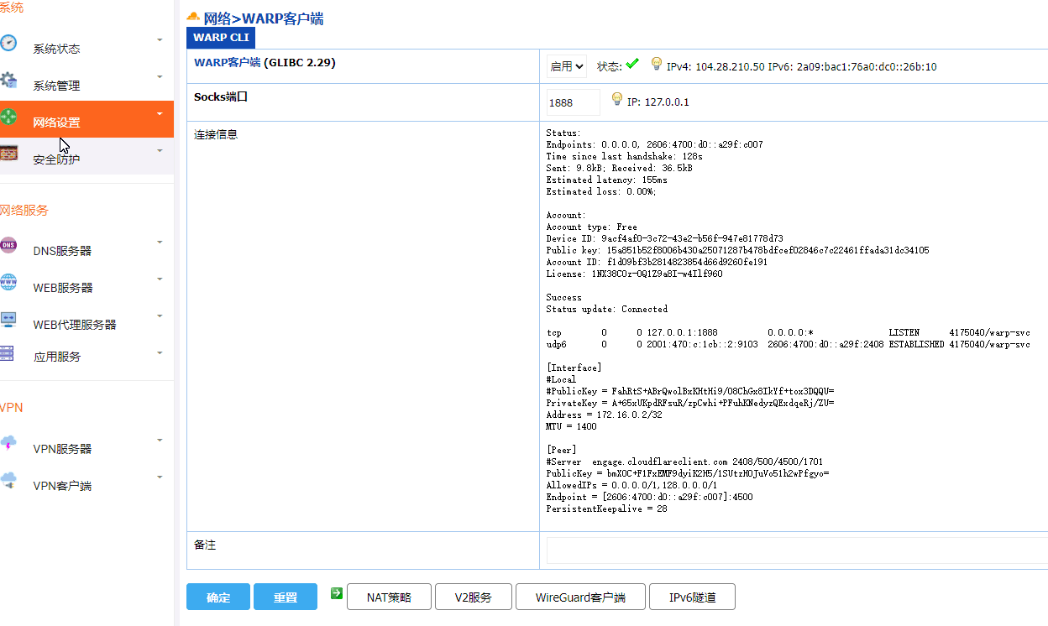Click the VPN server cloud icon
The width and height of the screenshot is (1048, 626).
coord(8,442)
